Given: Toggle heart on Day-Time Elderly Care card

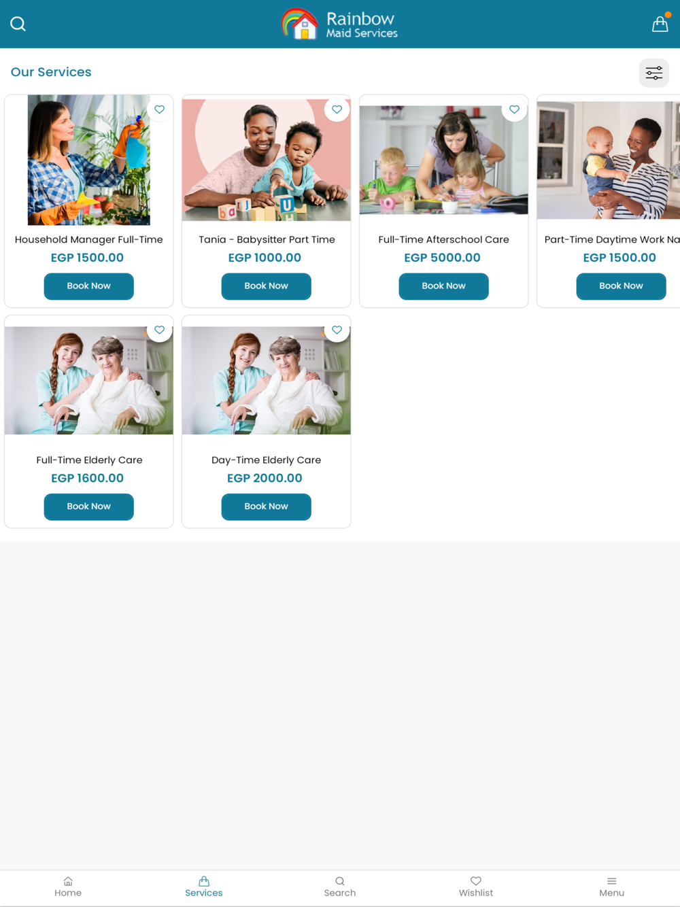Looking at the screenshot, I should (337, 330).
